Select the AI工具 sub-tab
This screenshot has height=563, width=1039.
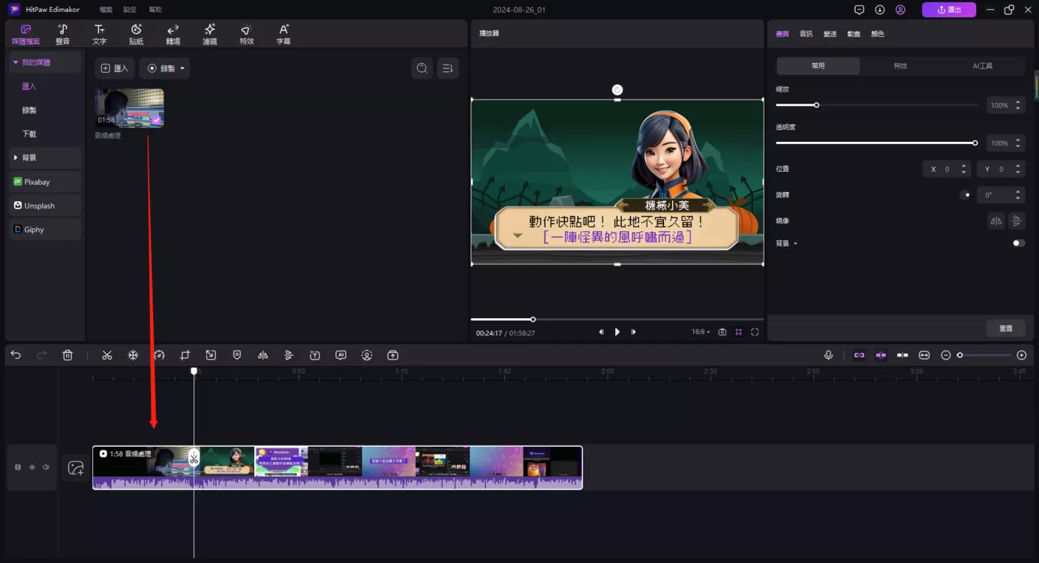(983, 66)
